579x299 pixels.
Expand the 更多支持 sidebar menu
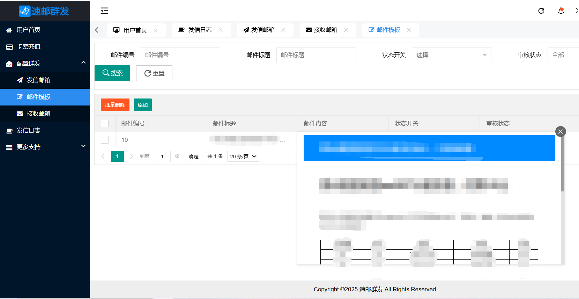(45, 147)
